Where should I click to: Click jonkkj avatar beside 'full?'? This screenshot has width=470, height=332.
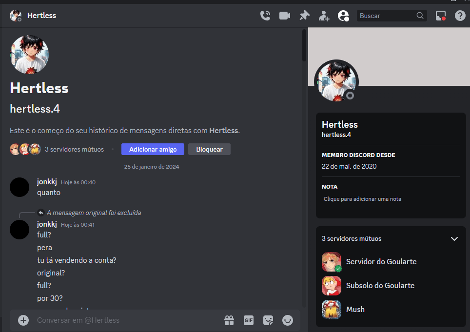[x=20, y=230]
